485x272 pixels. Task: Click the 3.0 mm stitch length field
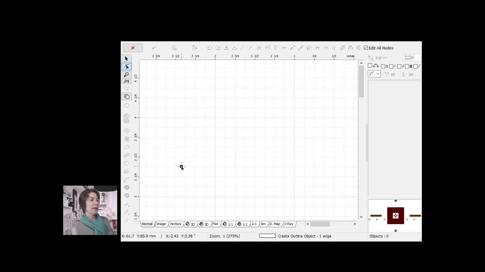tap(381, 58)
